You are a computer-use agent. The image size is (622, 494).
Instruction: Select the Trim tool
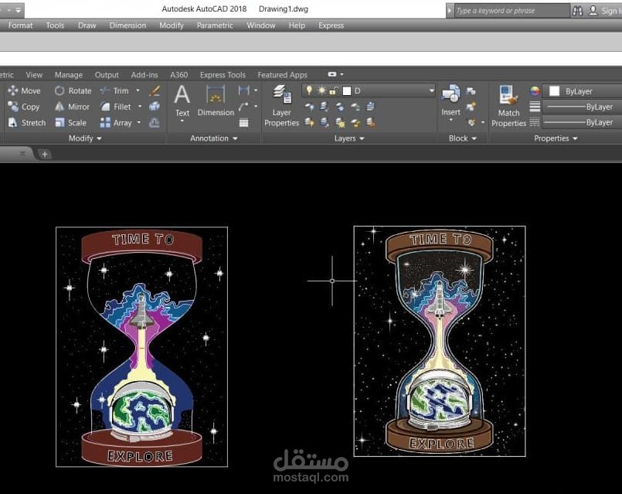[x=114, y=91]
